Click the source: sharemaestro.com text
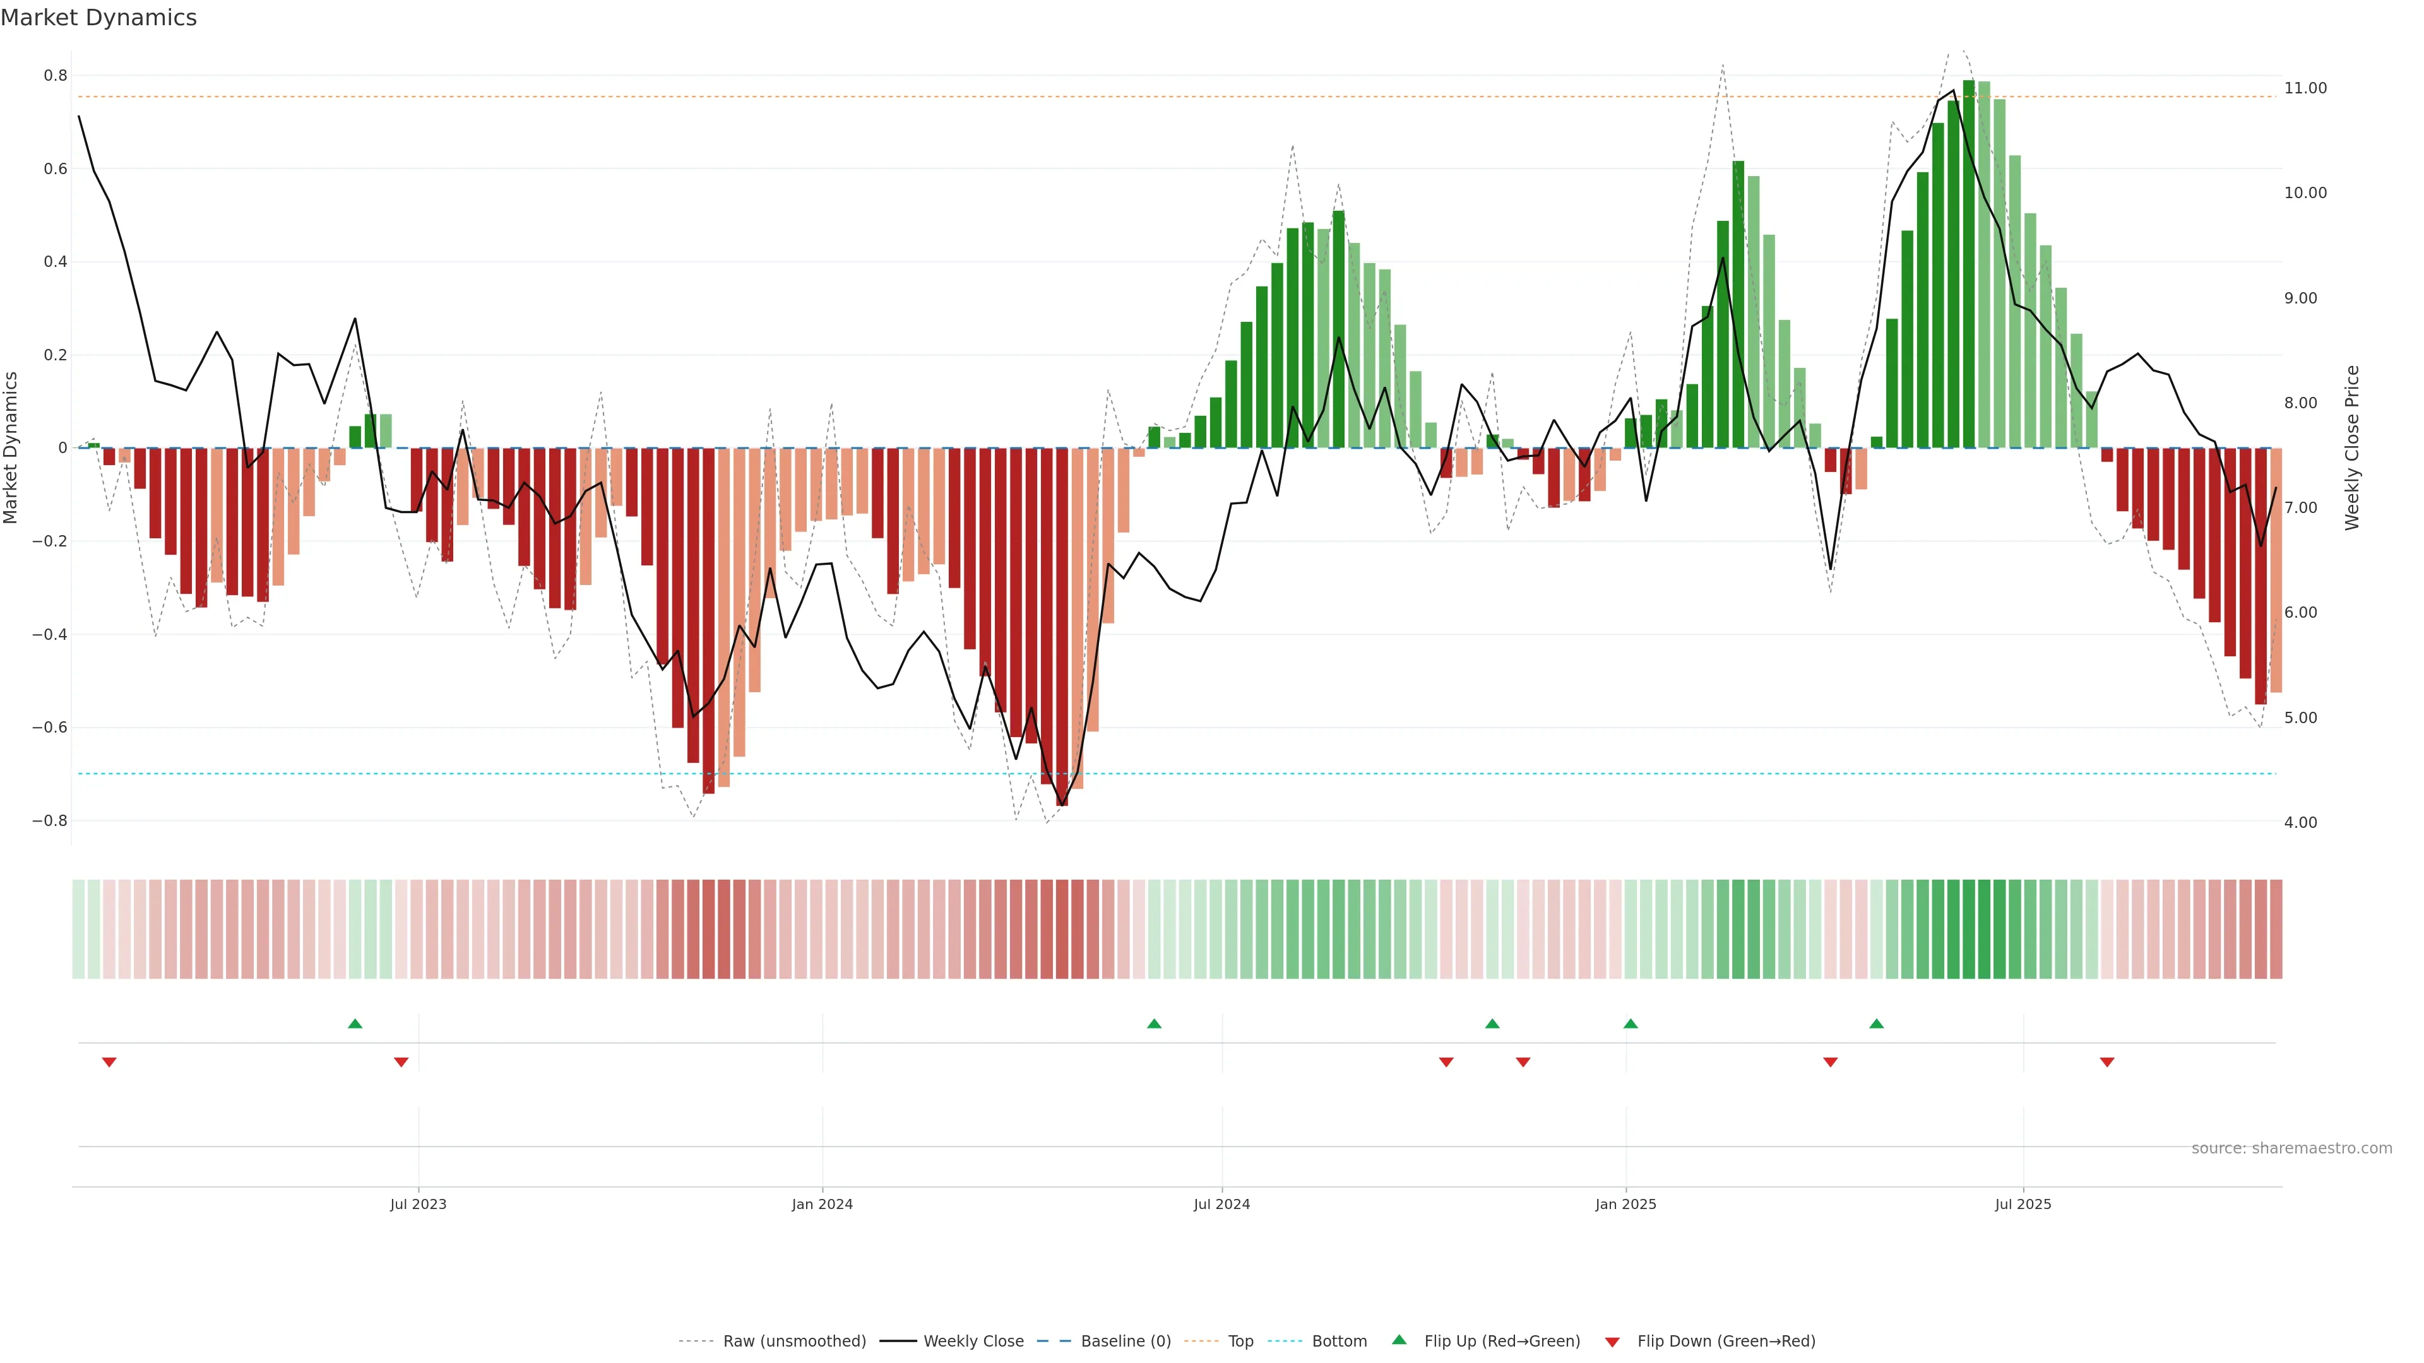The width and height of the screenshot is (2424, 1363). coord(2291,1148)
